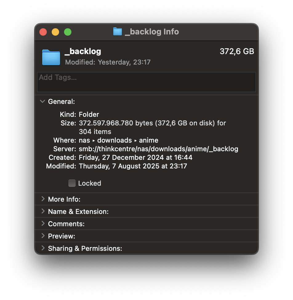Click Modified date 'Thursday, 7 August 2025'
The image size is (293, 300).
pos(119,166)
